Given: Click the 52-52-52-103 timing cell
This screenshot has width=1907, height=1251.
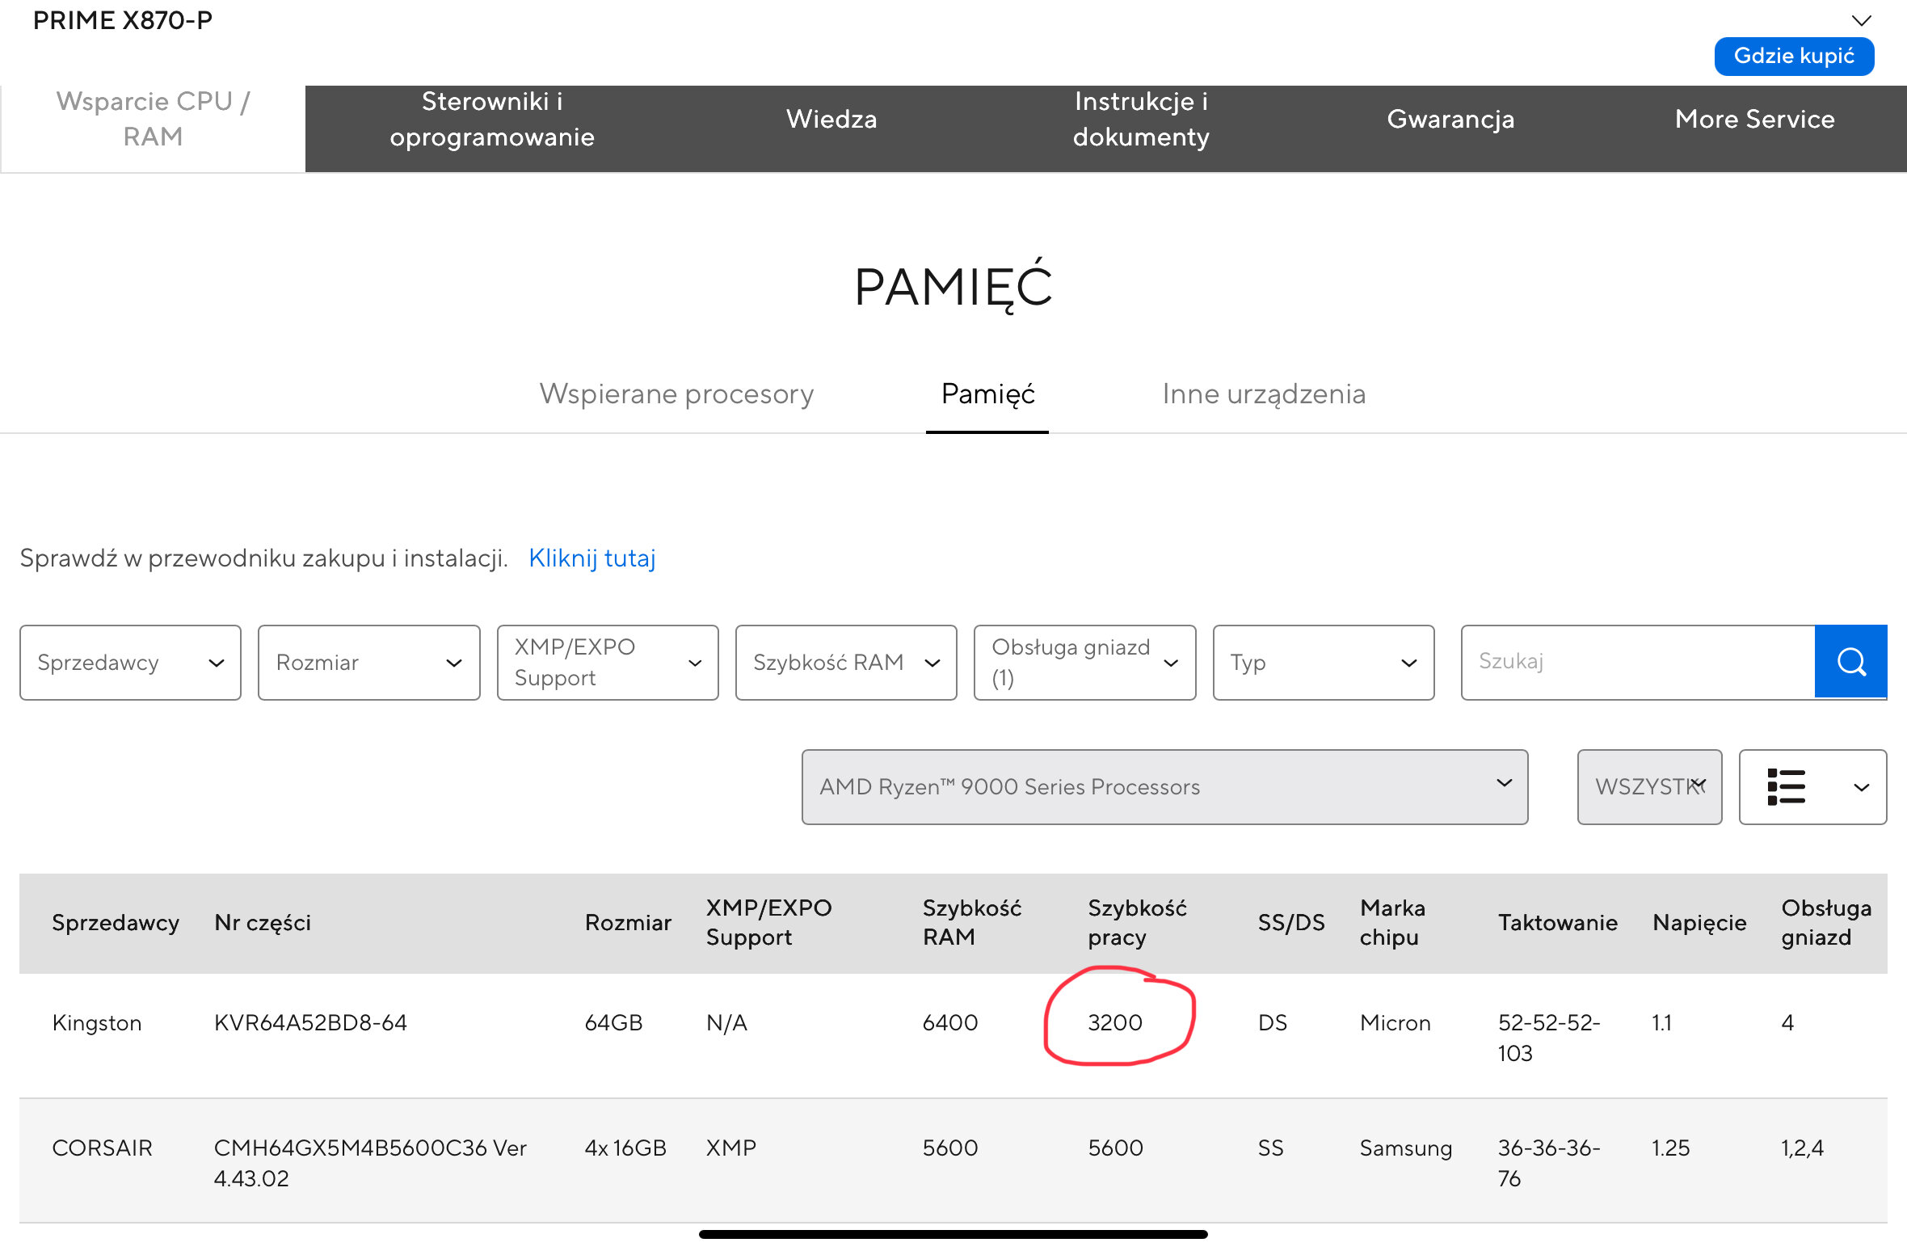Looking at the screenshot, I should 1549,1038.
